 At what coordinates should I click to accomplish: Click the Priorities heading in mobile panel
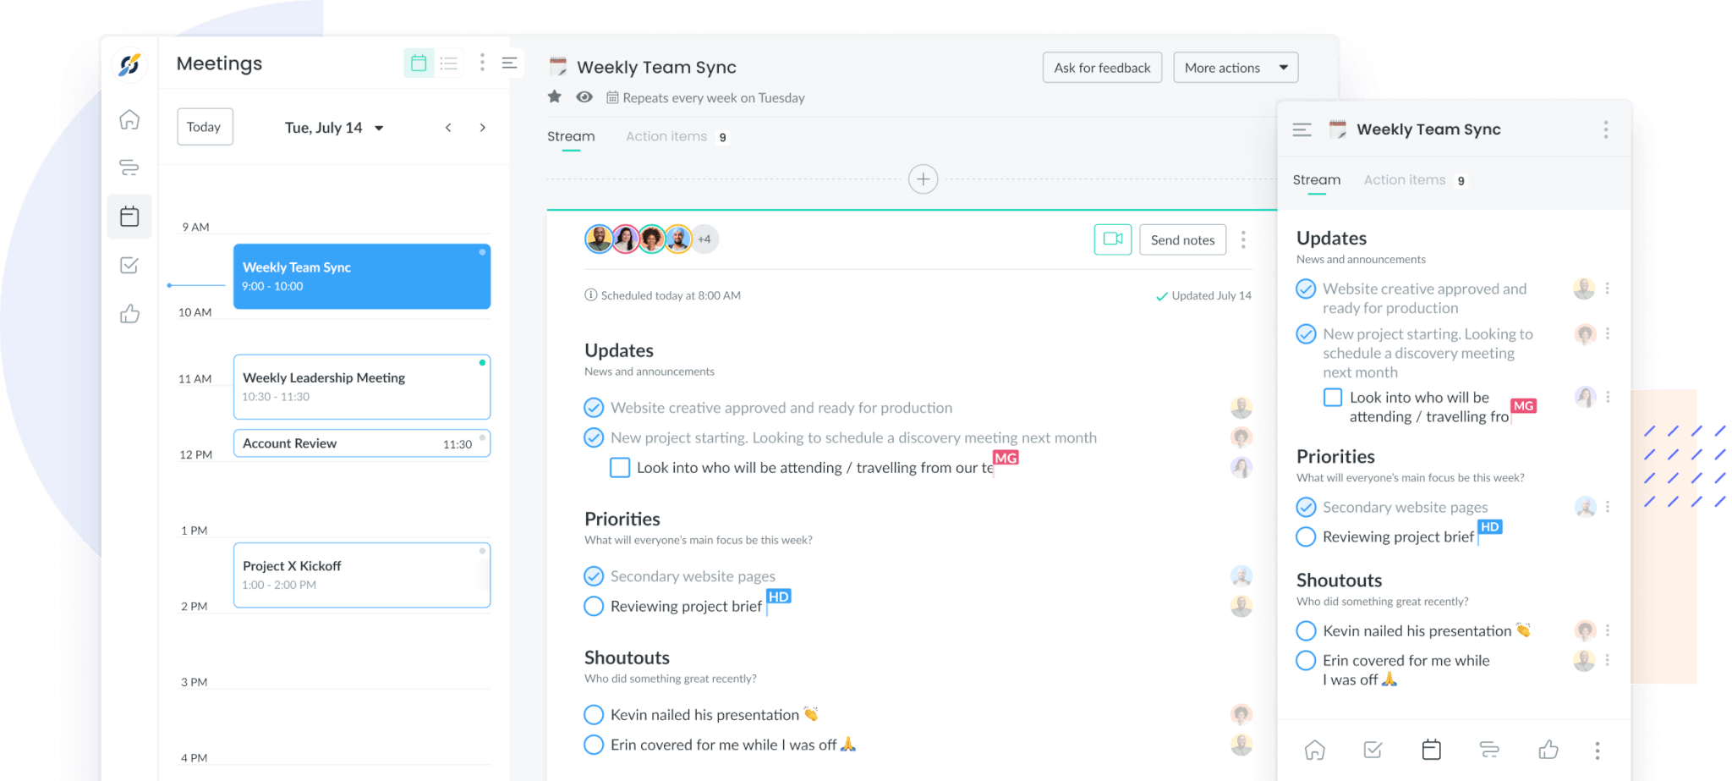pos(1335,457)
